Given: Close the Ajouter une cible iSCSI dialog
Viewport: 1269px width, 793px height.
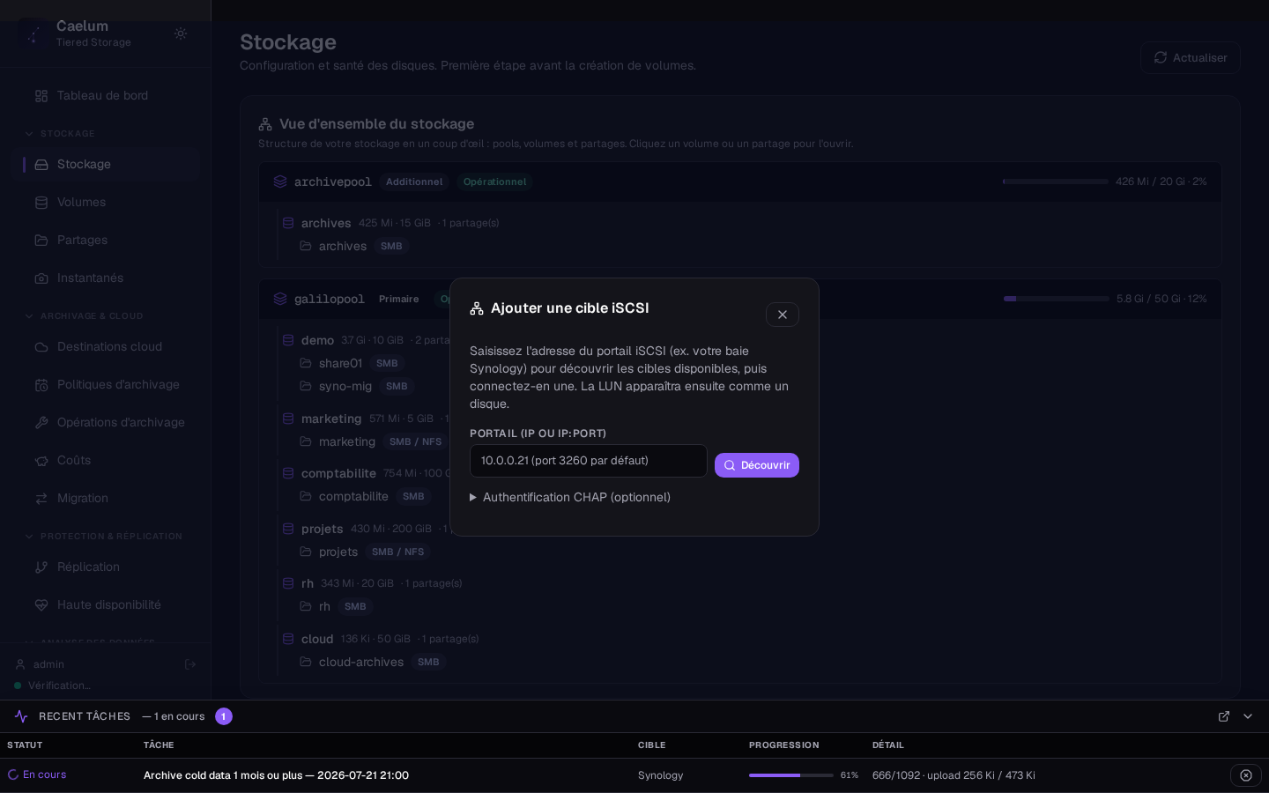Looking at the screenshot, I should 782,315.
